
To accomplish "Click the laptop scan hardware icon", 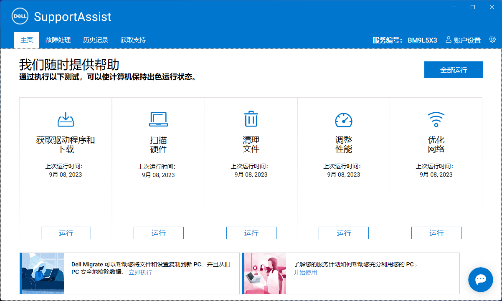I will pyautogui.click(x=159, y=119).
